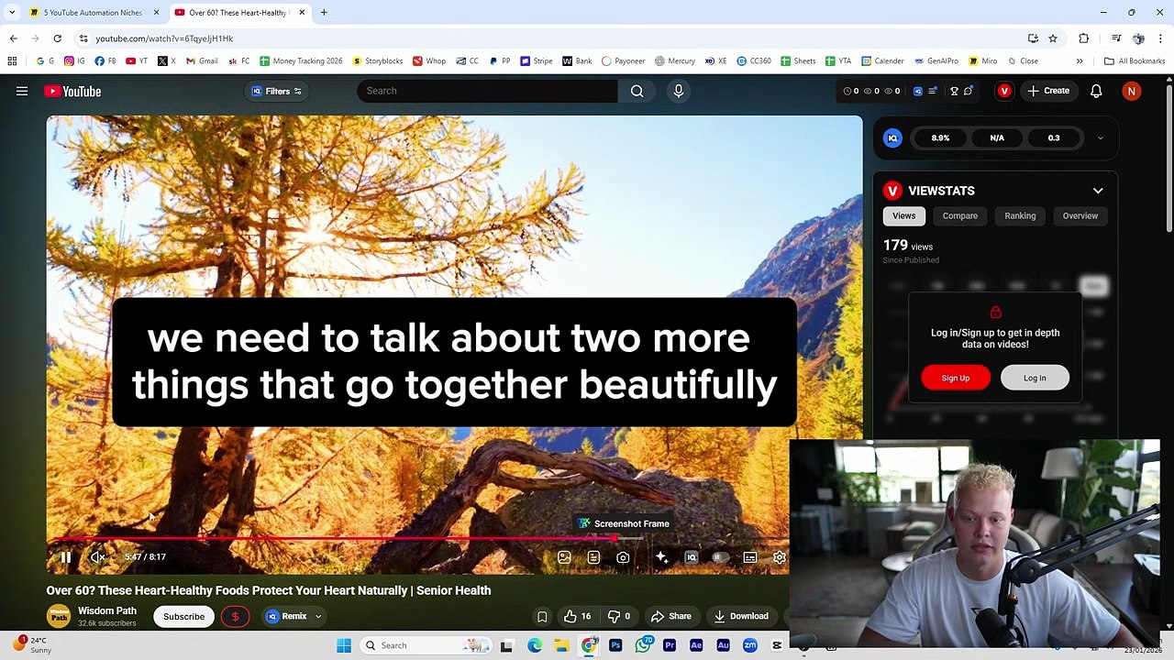Unmute the video using the speaker icon
This screenshot has height=660, width=1174.
pyautogui.click(x=97, y=557)
